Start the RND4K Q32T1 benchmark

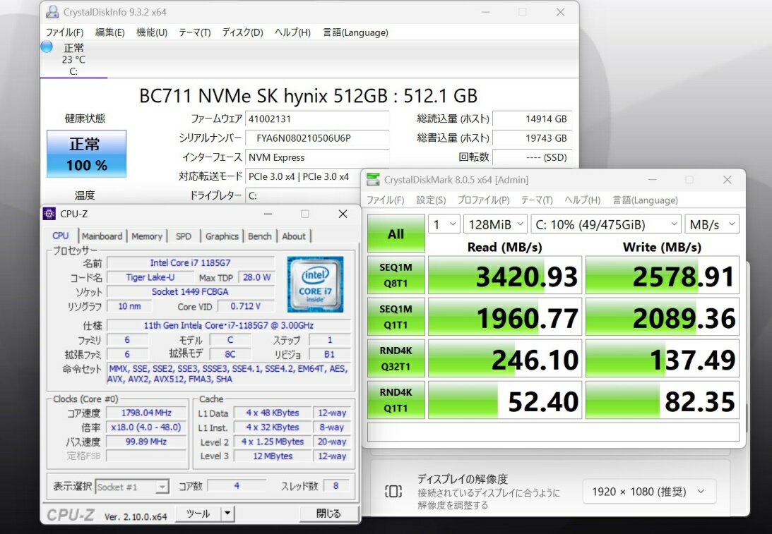(x=396, y=358)
